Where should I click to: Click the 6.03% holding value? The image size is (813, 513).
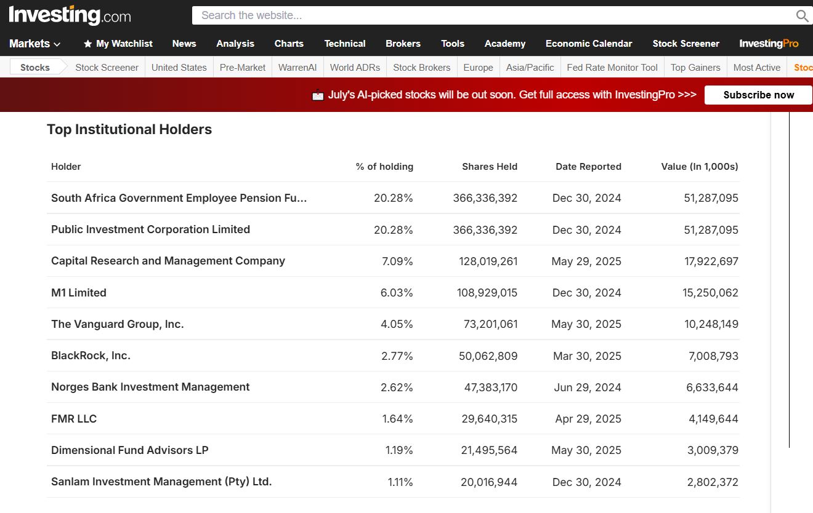397,293
